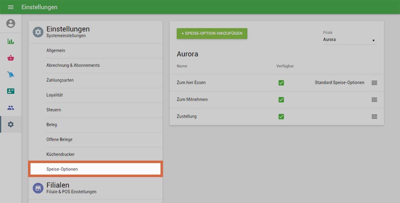This screenshot has height=203, width=400.
Task: Grab the drag handle for Zustellung row
Action: 374,116
